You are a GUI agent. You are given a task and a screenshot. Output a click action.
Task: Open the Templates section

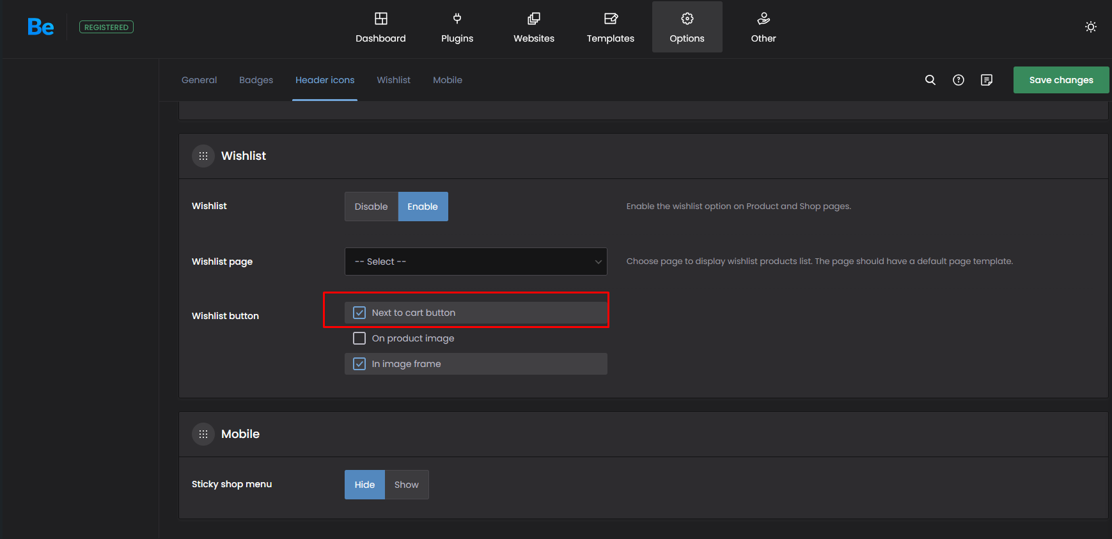coord(611,27)
